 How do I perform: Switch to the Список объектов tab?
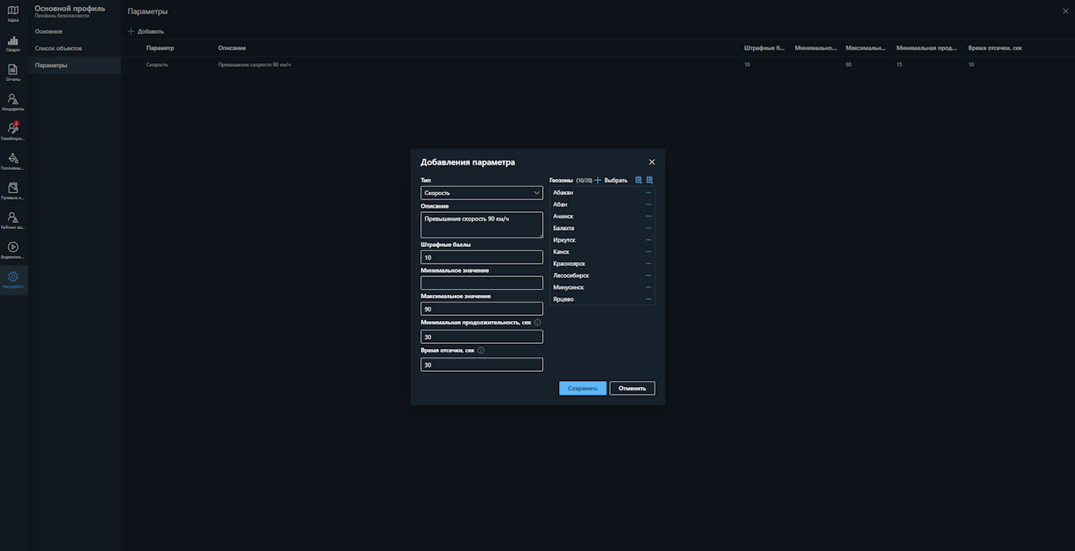(58, 48)
